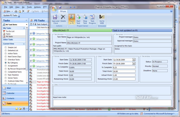Collapse the Current View section

tap(24, 44)
